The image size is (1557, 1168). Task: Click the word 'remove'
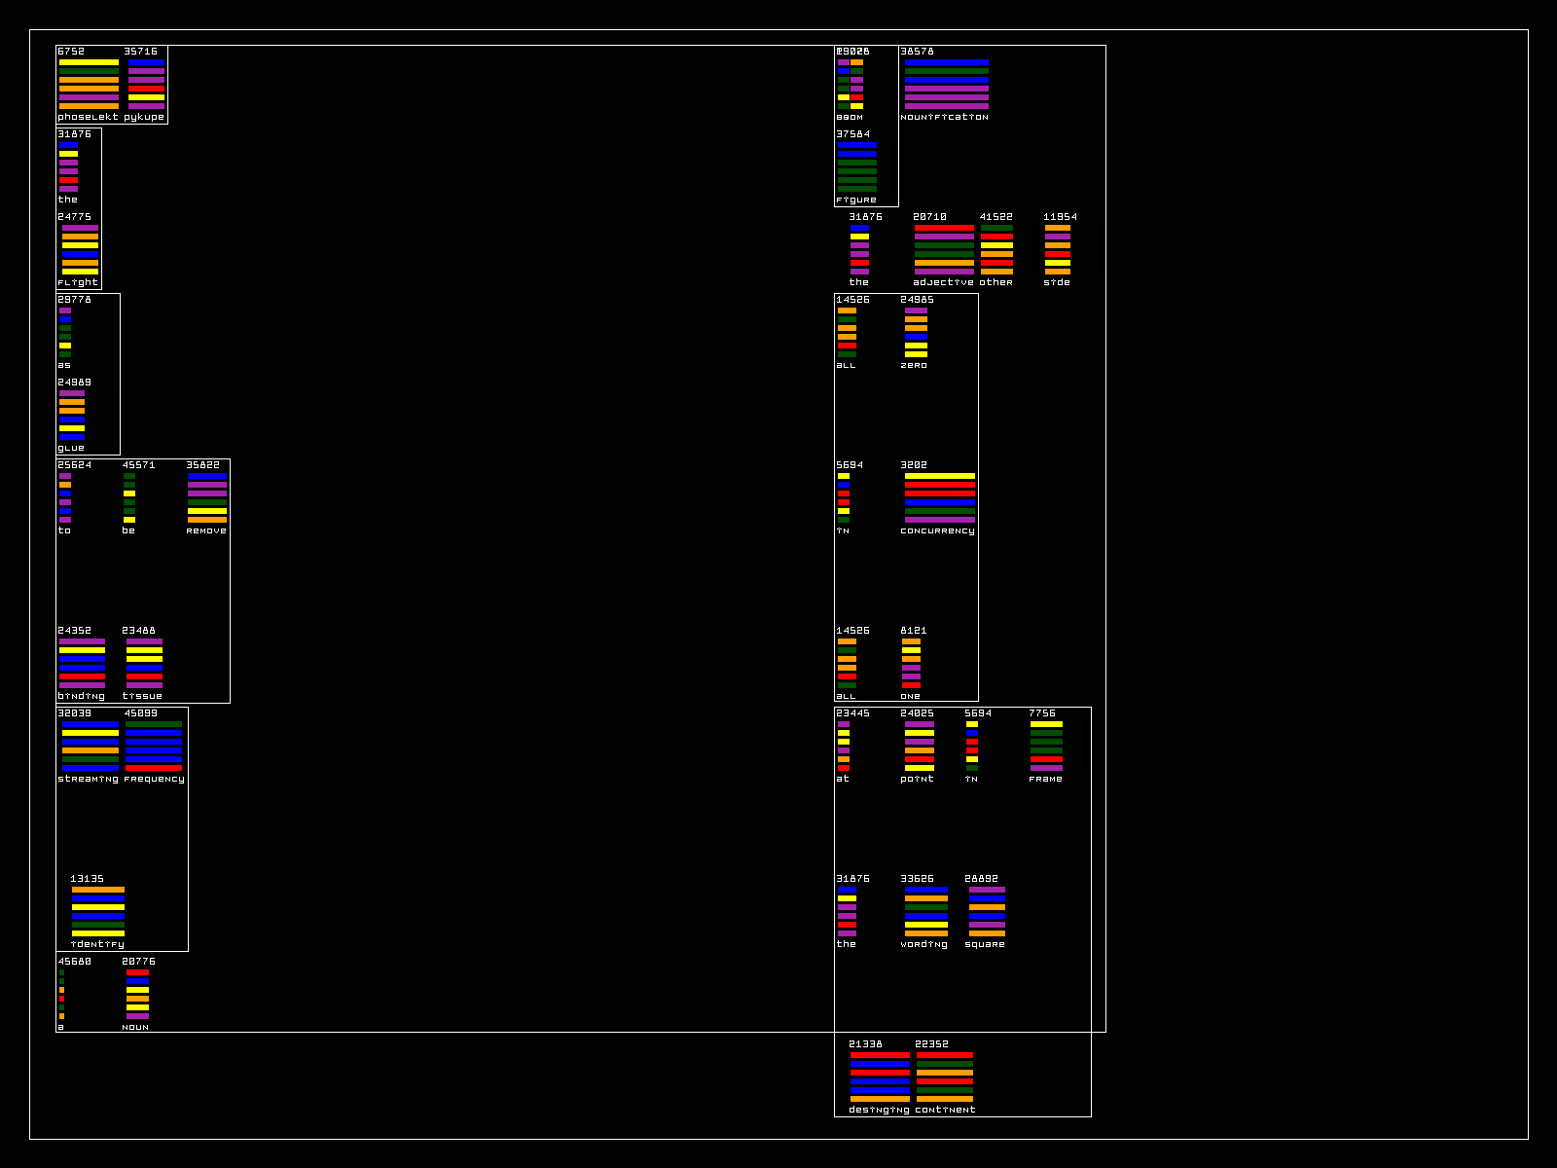[x=206, y=530]
